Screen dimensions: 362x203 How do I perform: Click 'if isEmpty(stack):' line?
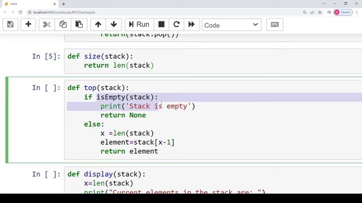(x=121, y=97)
